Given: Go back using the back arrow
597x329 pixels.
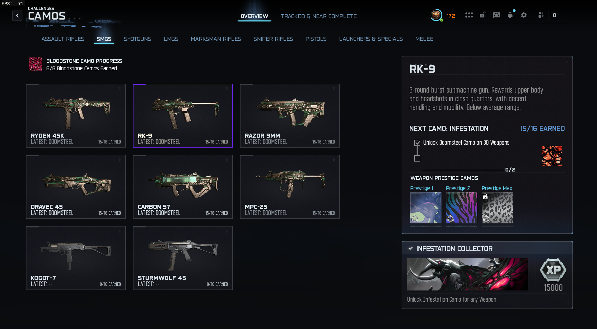Looking at the screenshot, I should pos(17,16).
